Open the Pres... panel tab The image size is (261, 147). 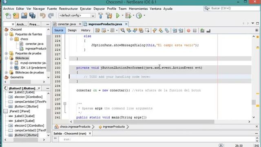coord(34,24)
